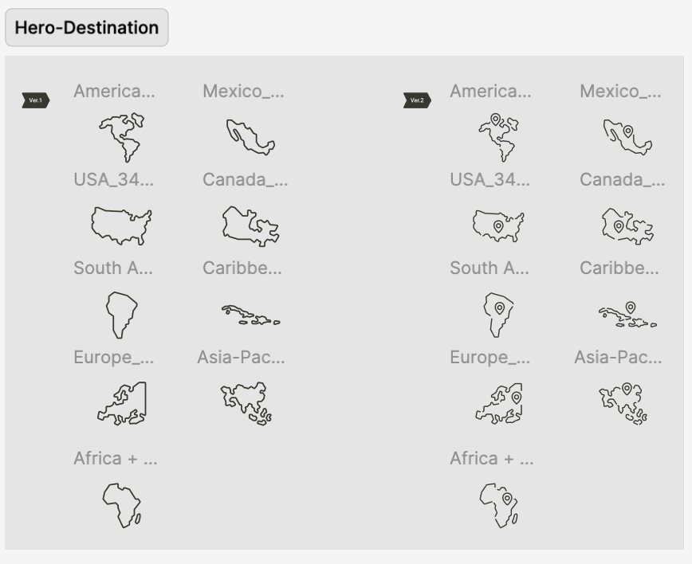
Task: Click the Hero-Destination button
Action: tap(86, 27)
